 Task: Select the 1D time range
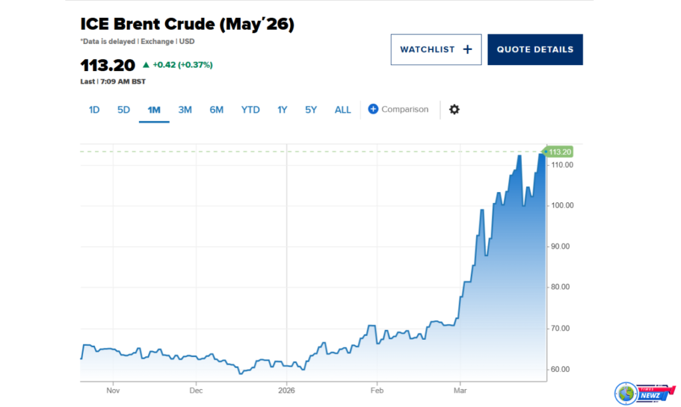(x=94, y=110)
